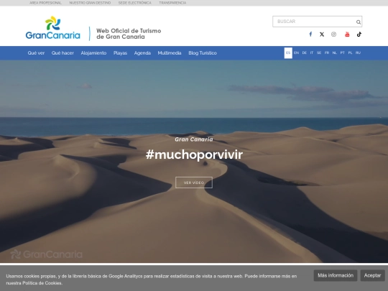Switch language to FR

[327, 53]
